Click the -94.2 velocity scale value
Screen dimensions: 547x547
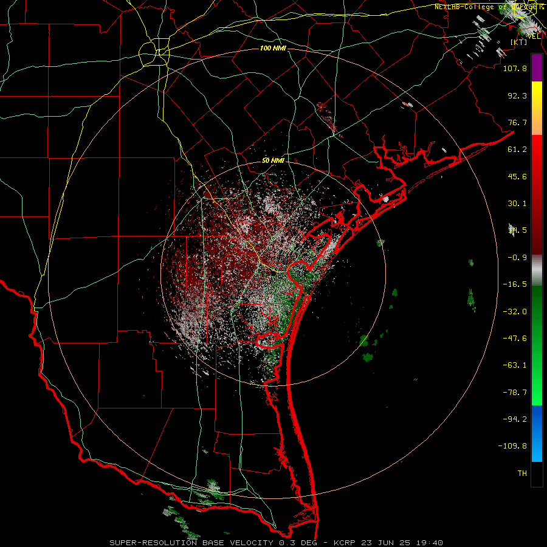coord(515,419)
